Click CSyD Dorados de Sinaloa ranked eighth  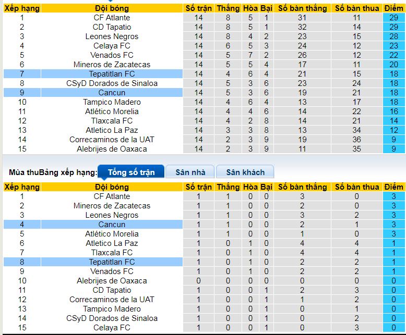point(112,83)
